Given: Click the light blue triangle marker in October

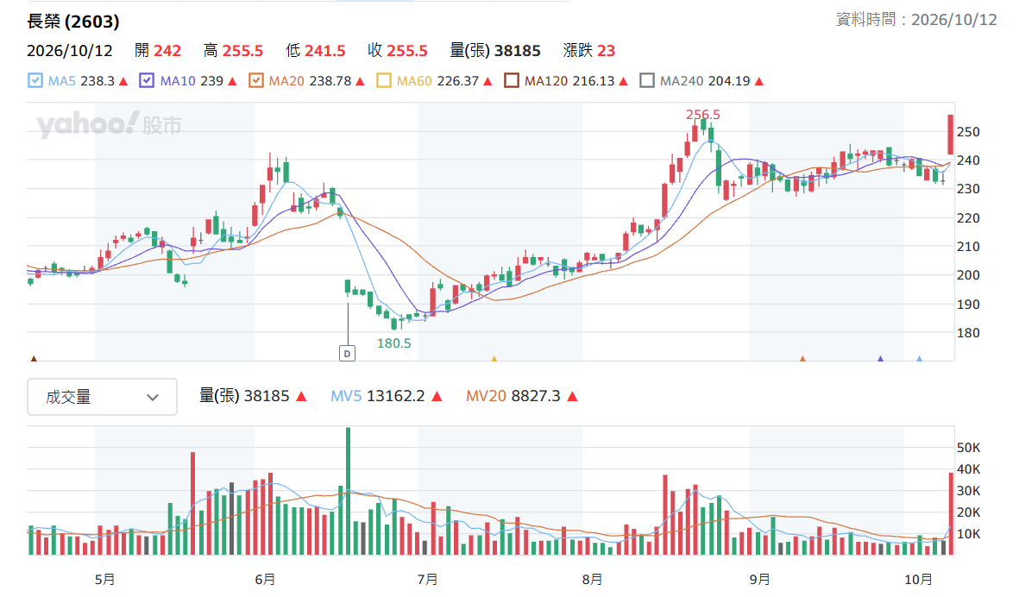Looking at the screenshot, I should click(919, 358).
